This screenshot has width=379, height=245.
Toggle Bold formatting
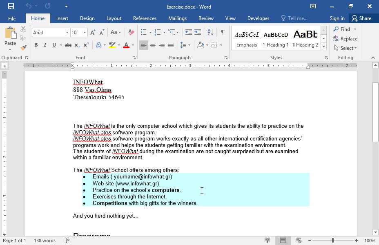(x=36, y=45)
